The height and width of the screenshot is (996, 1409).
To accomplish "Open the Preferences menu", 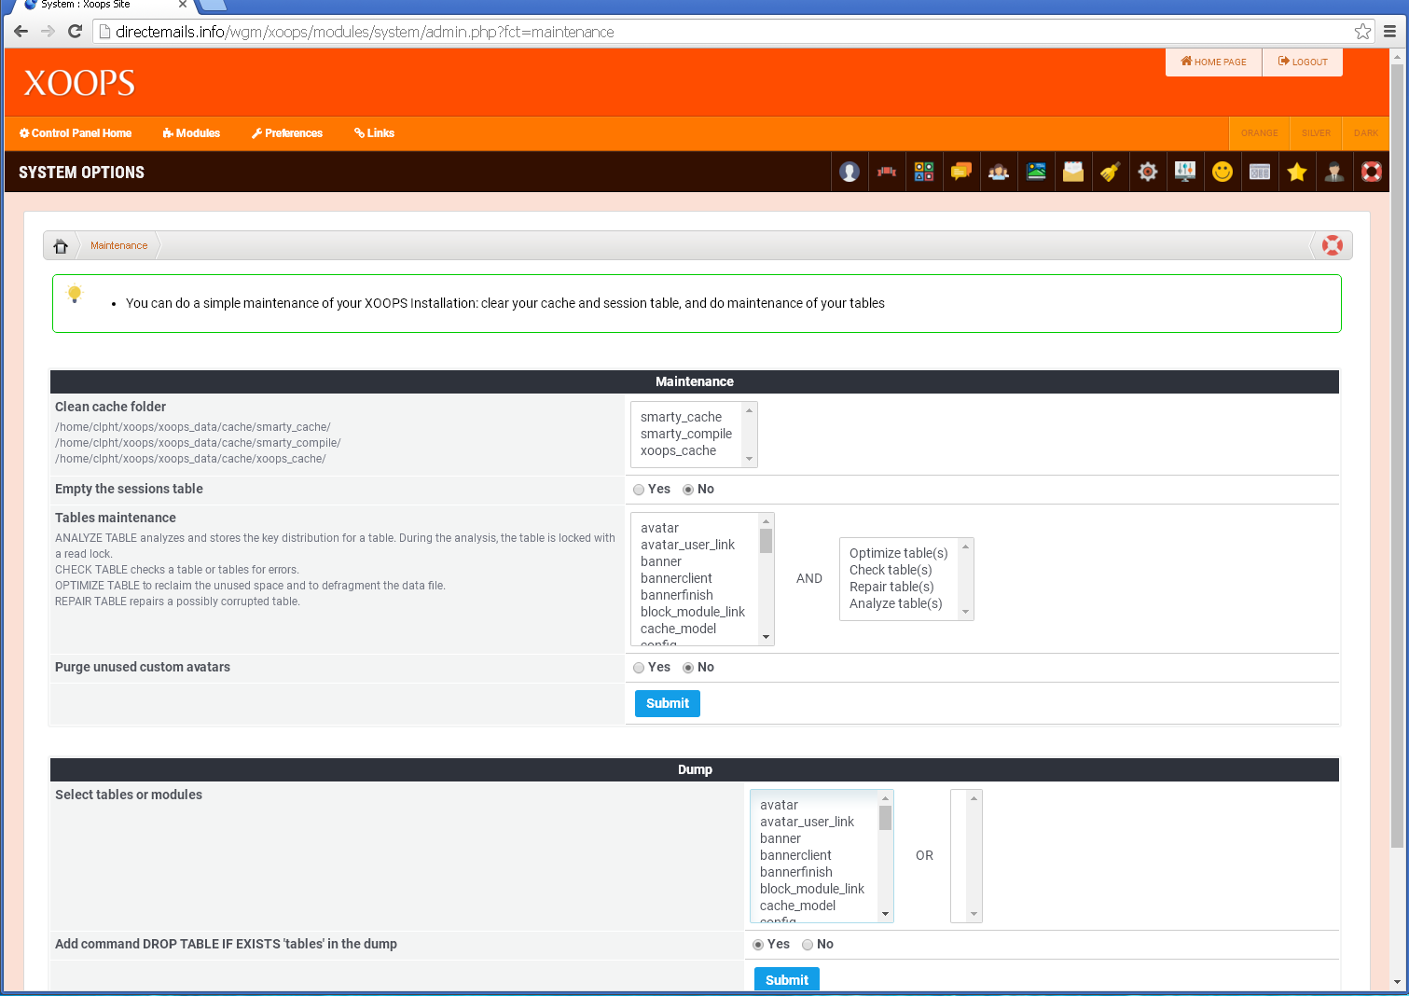I will pos(287,133).
